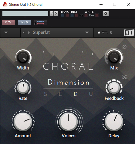Select the next preset arrow beside Superfat
Image resolution: width=135 pixels, height=144 pixels.
pos(29,33)
